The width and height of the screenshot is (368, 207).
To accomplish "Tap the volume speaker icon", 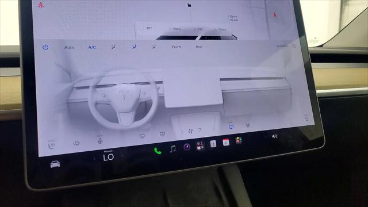I will click(x=274, y=136).
